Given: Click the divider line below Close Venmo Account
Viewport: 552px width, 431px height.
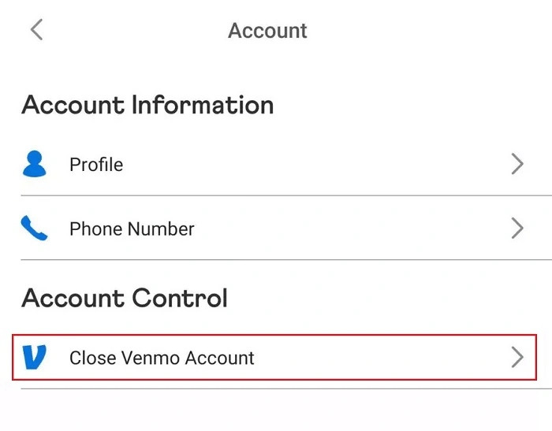Looking at the screenshot, I should point(284,388).
